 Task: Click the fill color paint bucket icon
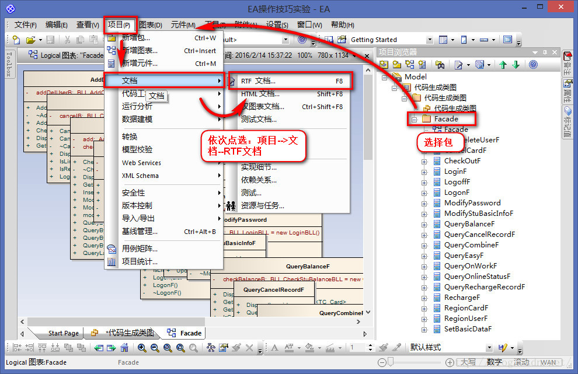309,348
